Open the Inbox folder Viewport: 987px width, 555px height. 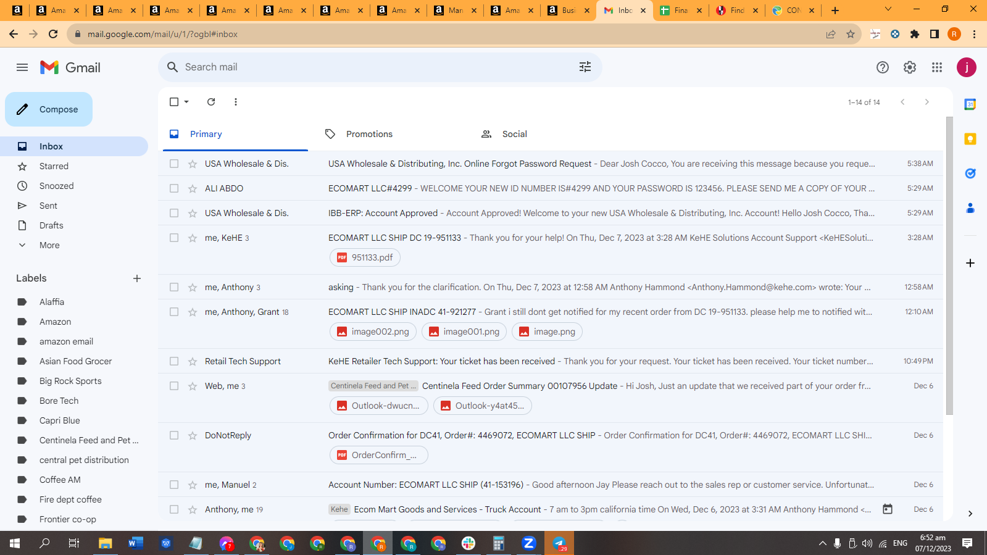pos(74,146)
